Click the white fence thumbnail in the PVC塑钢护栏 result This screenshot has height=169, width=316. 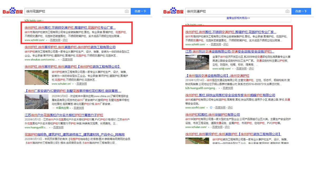[x=36, y=102]
